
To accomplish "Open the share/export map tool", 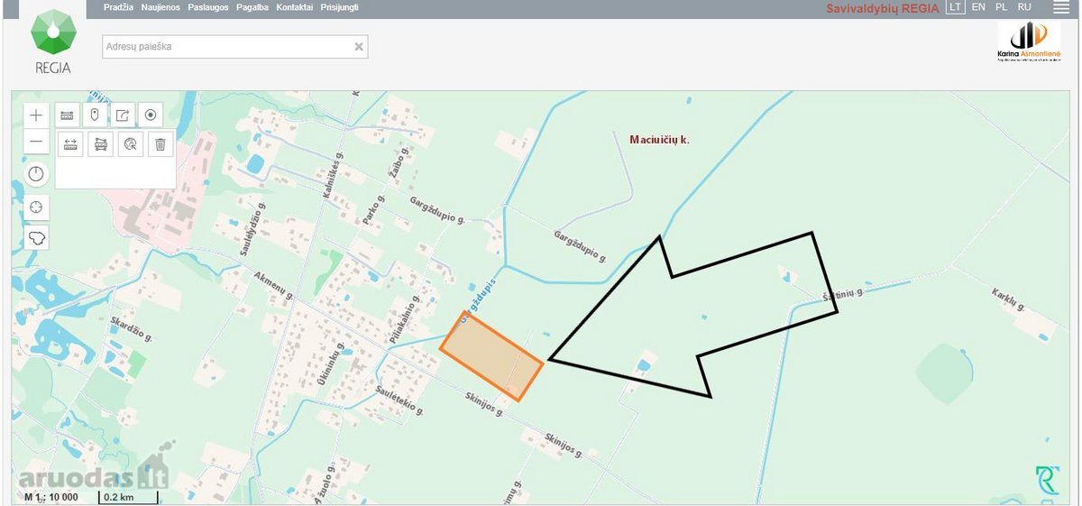I will point(123,115).
